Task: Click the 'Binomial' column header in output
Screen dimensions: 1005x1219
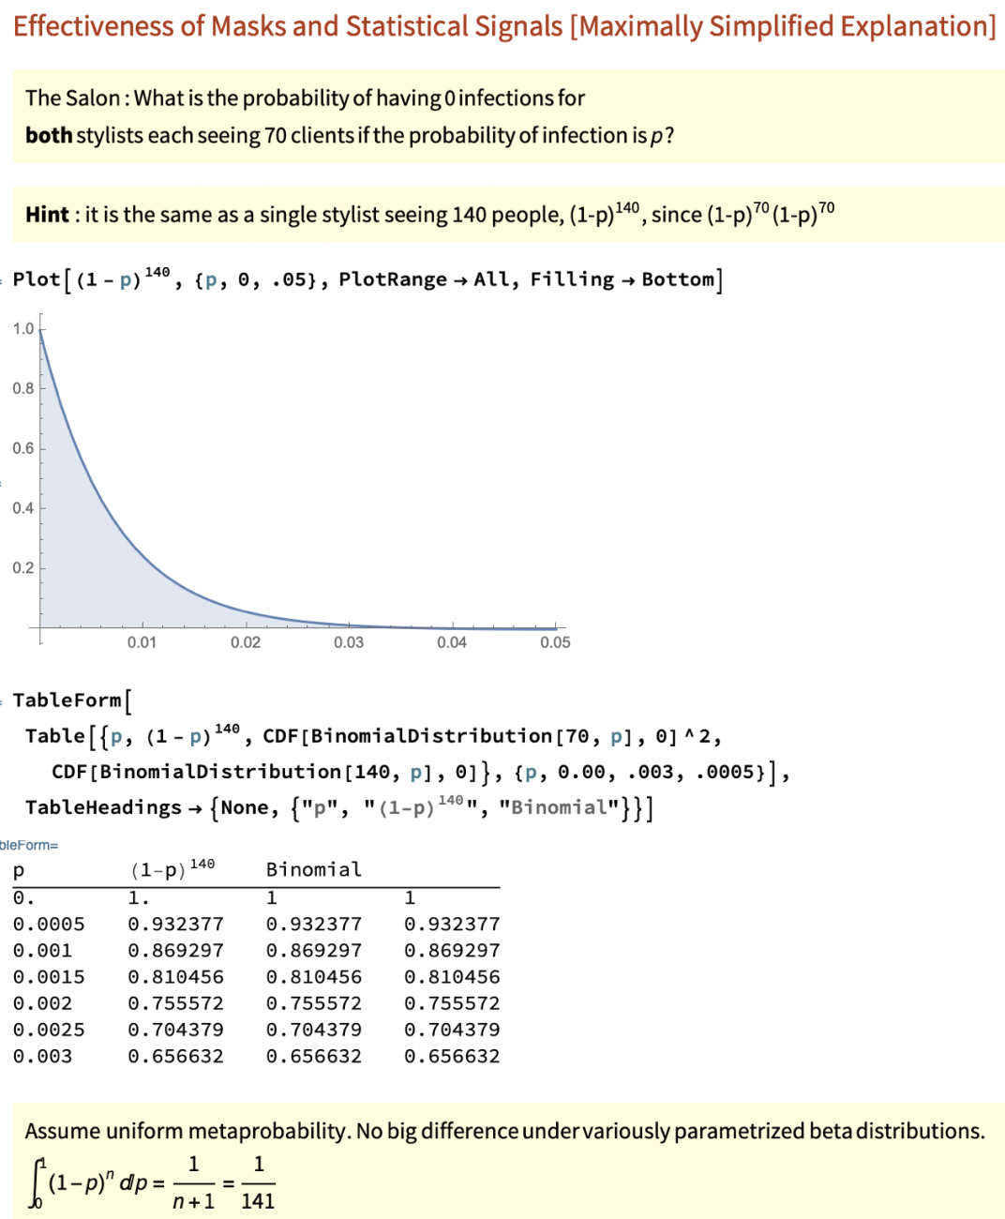Action: point(313,869)
